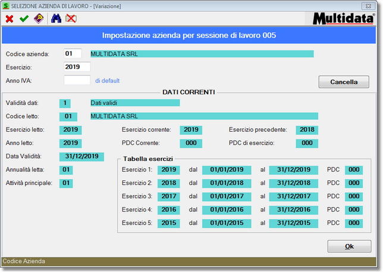Screen dimensions: 383x273
Task: Click Esercizio 4 start date 01/01/2016
Action: tap(227, 210)
